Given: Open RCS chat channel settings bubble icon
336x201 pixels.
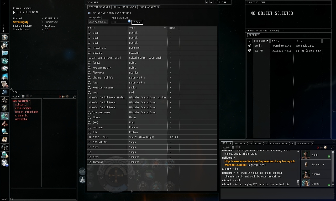Looking at the screenshot, I should pos(332,147).
